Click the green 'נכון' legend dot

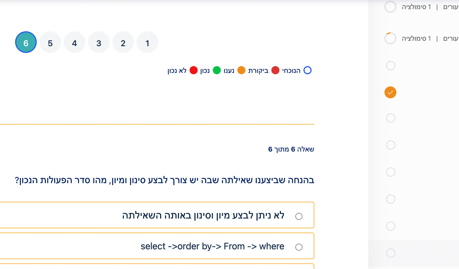[217, 70]
